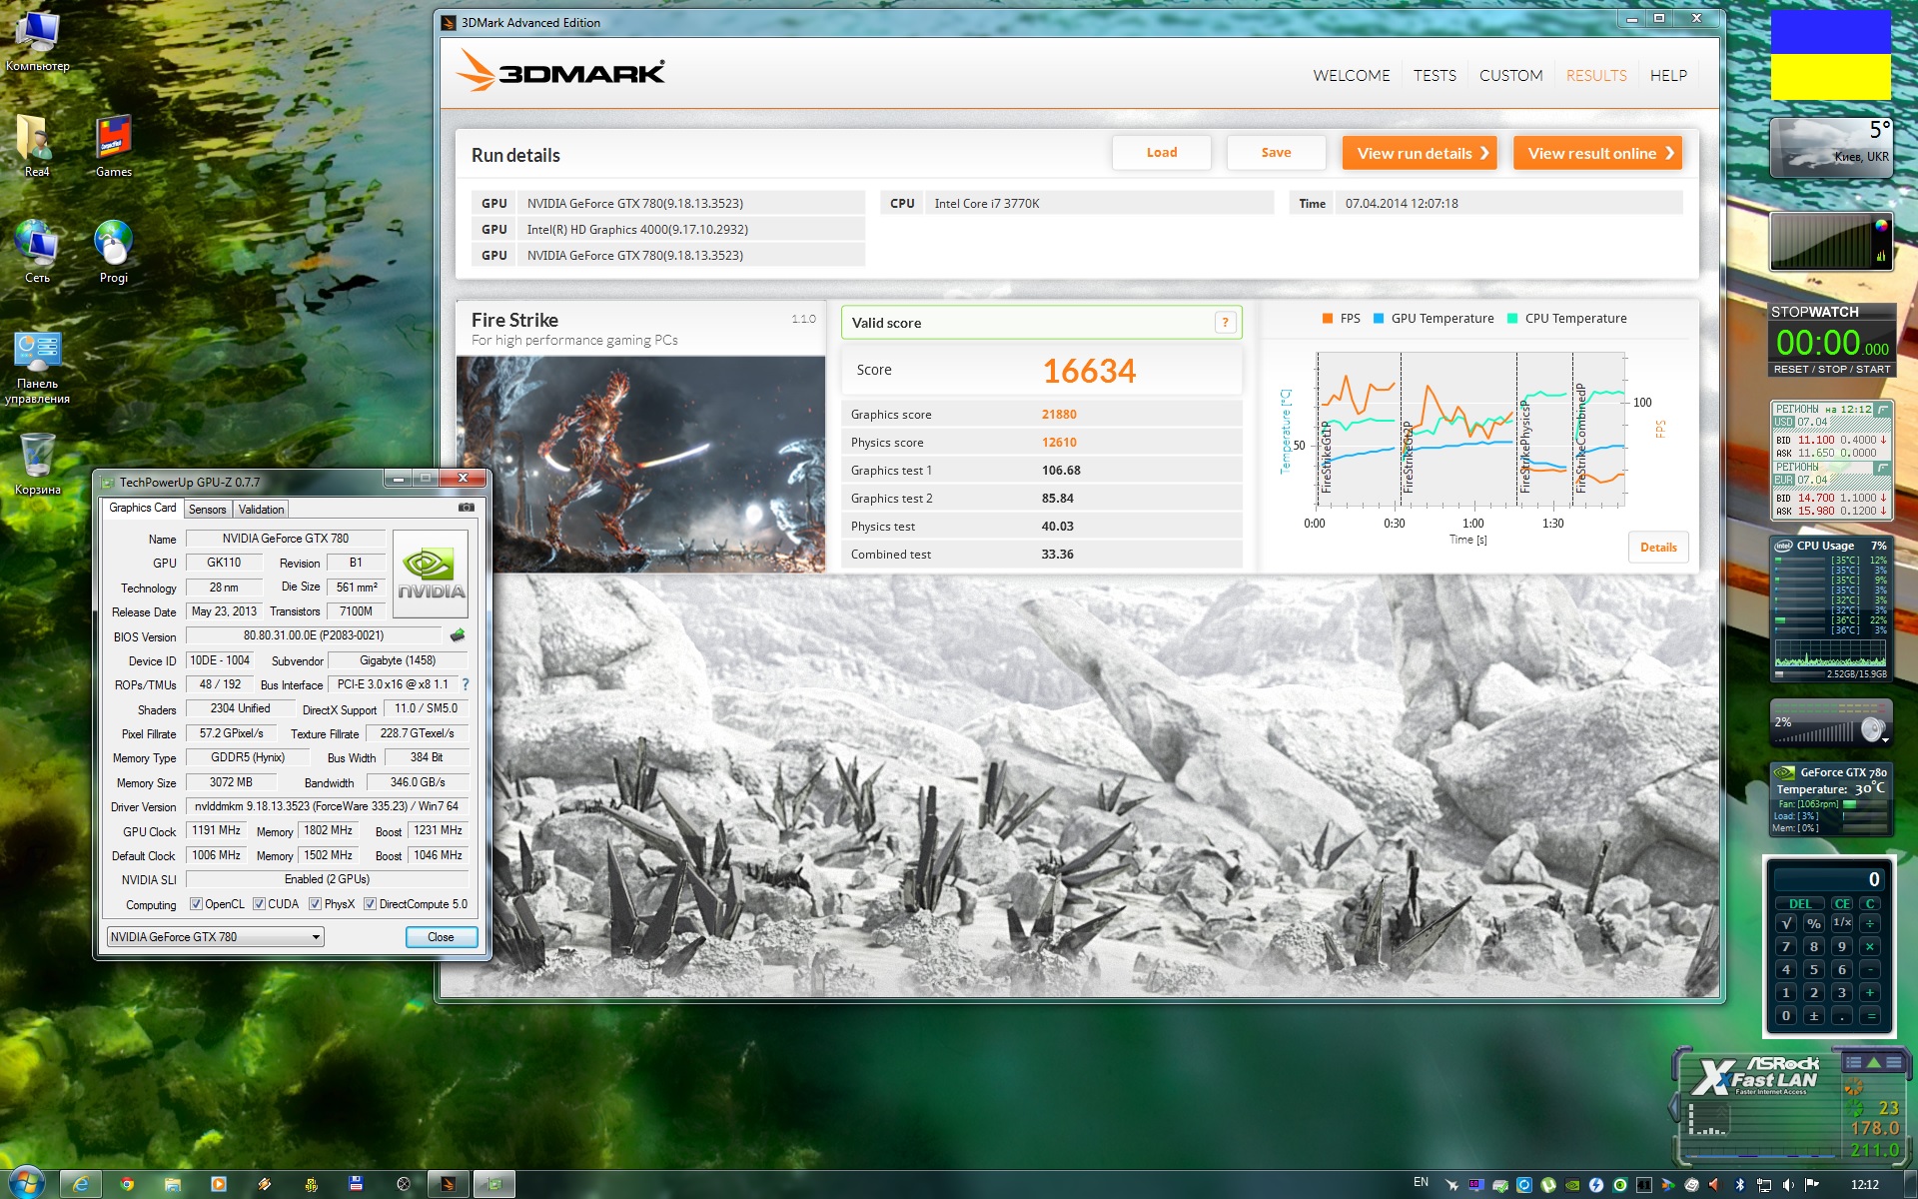
Task: Open the WELCOME tab in 3DMark
Action: 1352,76
